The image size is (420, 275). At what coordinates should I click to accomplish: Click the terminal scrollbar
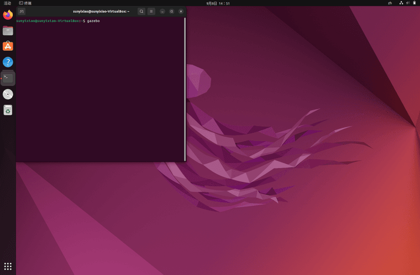tap(185, 89)
